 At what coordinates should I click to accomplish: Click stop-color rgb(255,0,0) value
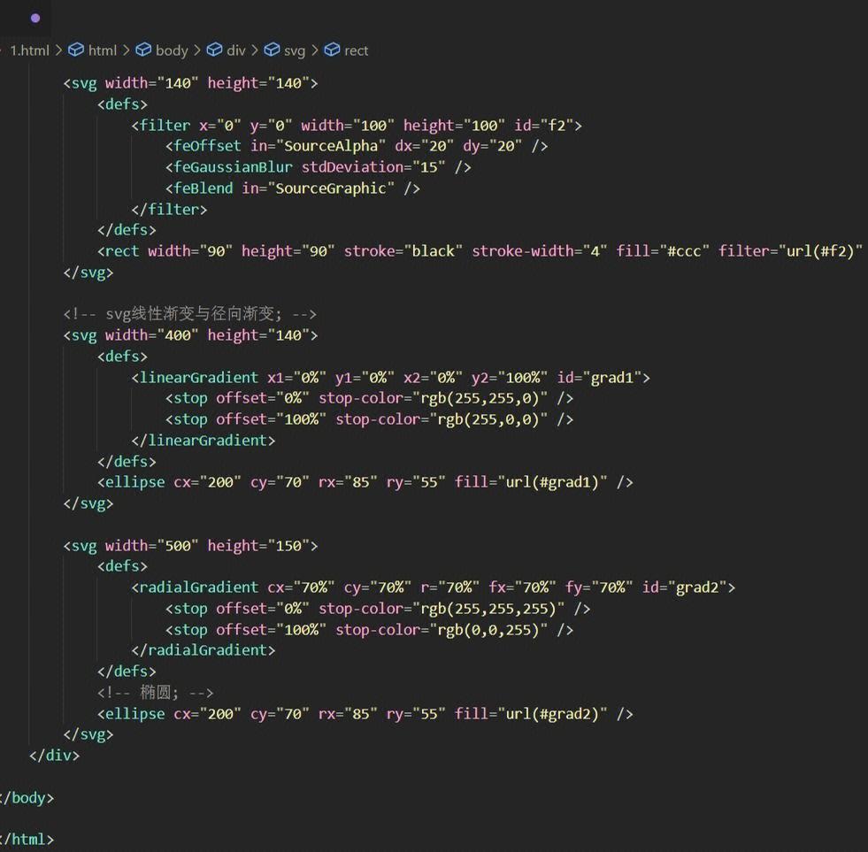point(488,419)
